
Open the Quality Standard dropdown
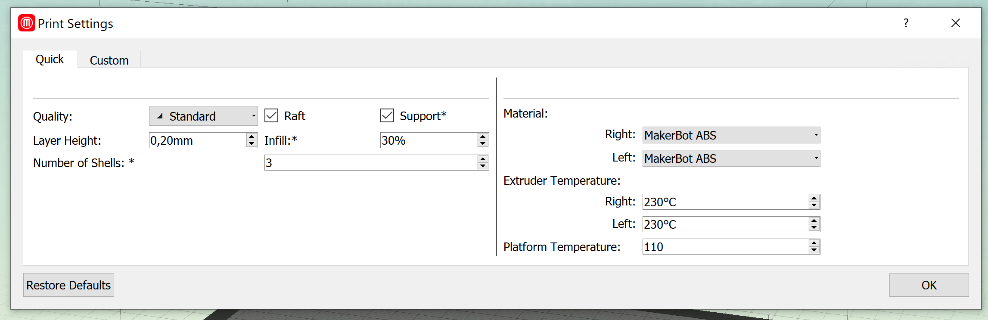tap(203, 116)
